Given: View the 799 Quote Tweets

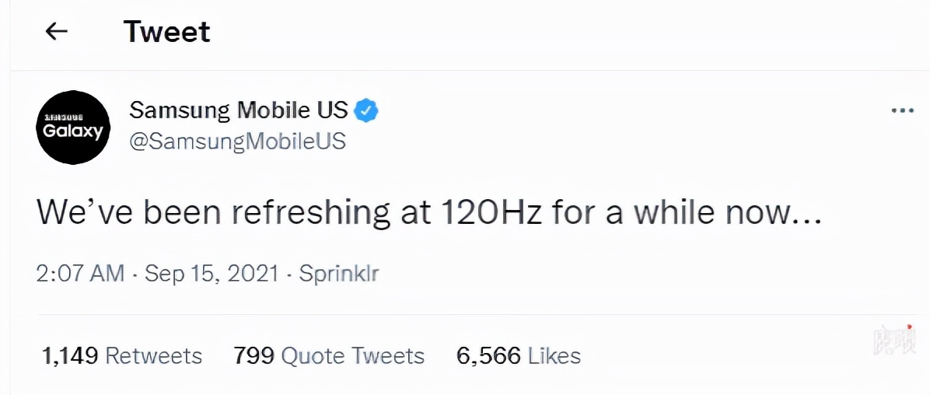Looking at the screenshot, I should pyautogui.click(x=329, y=356).
